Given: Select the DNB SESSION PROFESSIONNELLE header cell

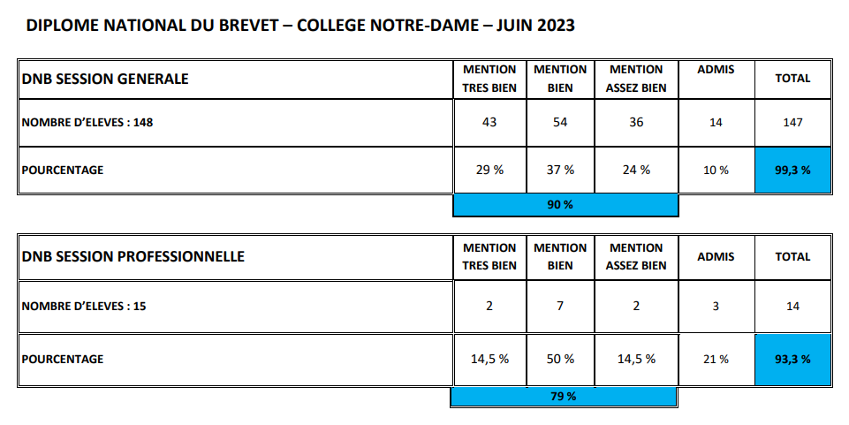Looking at the screenshot, I should tap(236, 256).
